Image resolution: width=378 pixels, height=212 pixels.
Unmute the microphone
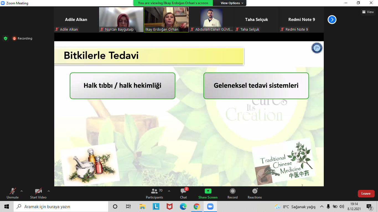(x=13, y=193)
